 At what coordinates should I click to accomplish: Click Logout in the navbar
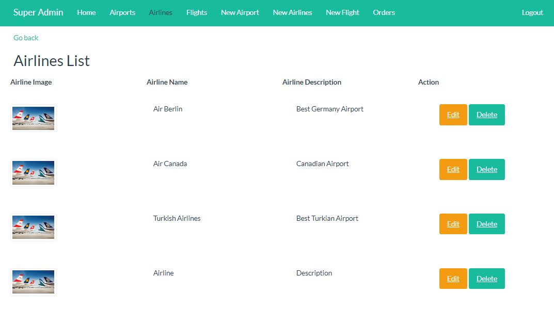pyautogui.click(x=532, y=12)
